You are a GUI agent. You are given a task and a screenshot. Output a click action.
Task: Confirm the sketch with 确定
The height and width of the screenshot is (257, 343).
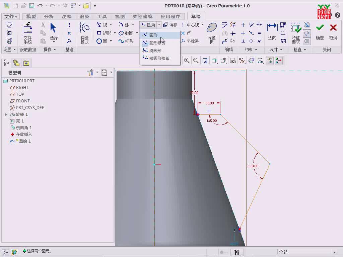[320, 32]
